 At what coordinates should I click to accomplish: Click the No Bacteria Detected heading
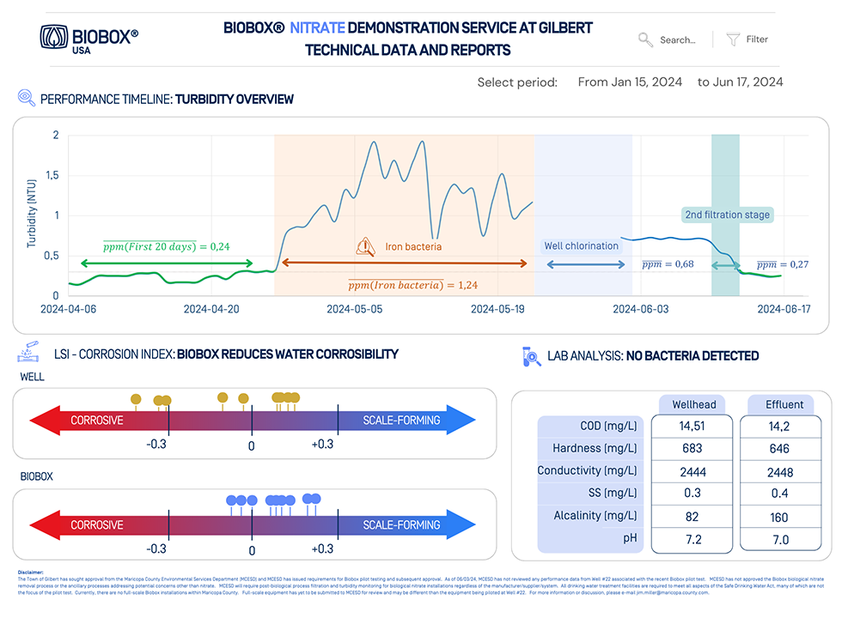(693, 355)
